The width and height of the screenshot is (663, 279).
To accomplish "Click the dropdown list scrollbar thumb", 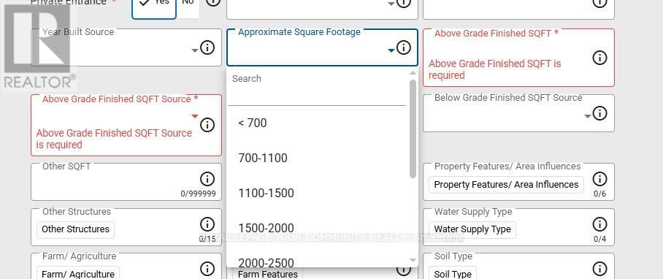I will click(x=413, y=129).
